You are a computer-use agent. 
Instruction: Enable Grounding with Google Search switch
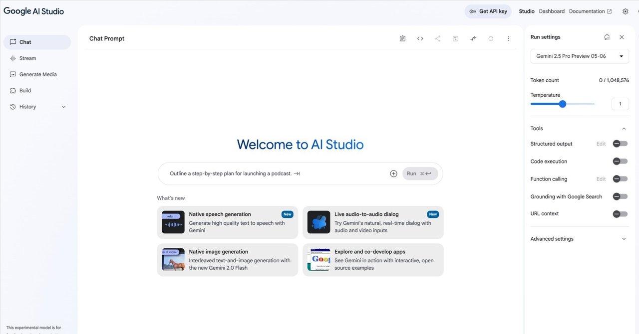620,196
